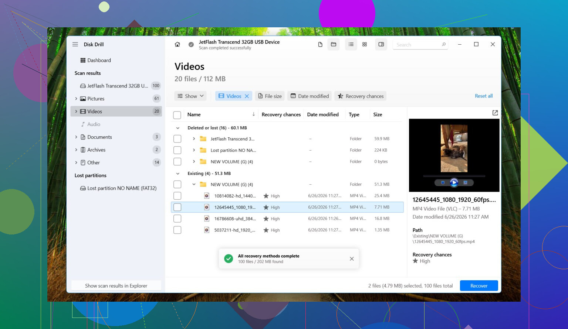568x329 pixels.
Task: Sort by Size column header
Action: (x=378, y=114)
